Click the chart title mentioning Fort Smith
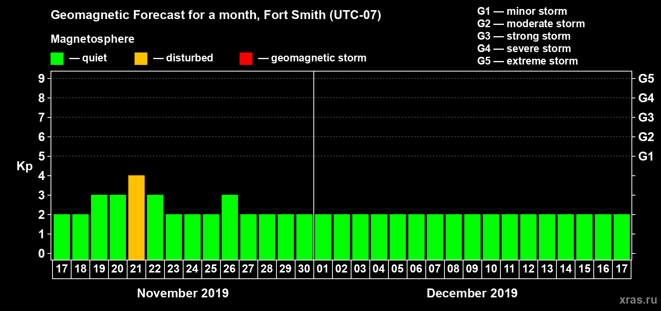Screen dimensions: 661x311 pos(216,15)
